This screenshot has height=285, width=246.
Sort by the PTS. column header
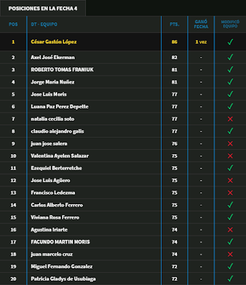175,24
